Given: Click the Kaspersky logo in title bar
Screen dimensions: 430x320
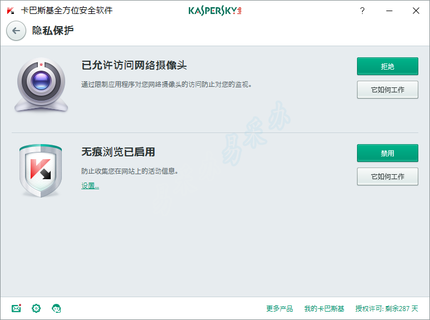Looking at the screenshot, I should point(215,11).
